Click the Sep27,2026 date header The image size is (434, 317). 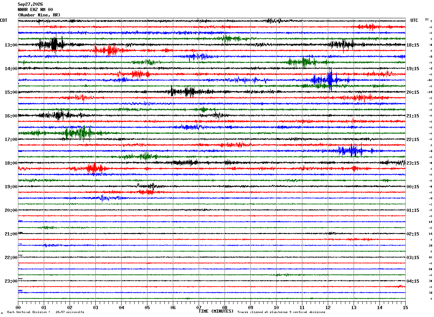click(30, 4)
